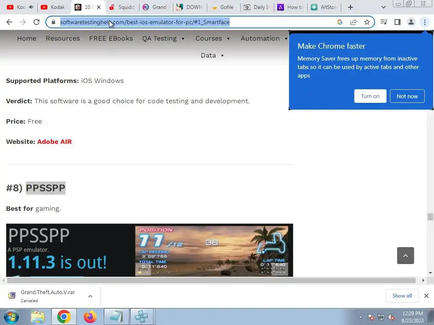The image size is (434, 325).
Task: Go forward with the browser forward arrow
Action: [x=23, y=22]
